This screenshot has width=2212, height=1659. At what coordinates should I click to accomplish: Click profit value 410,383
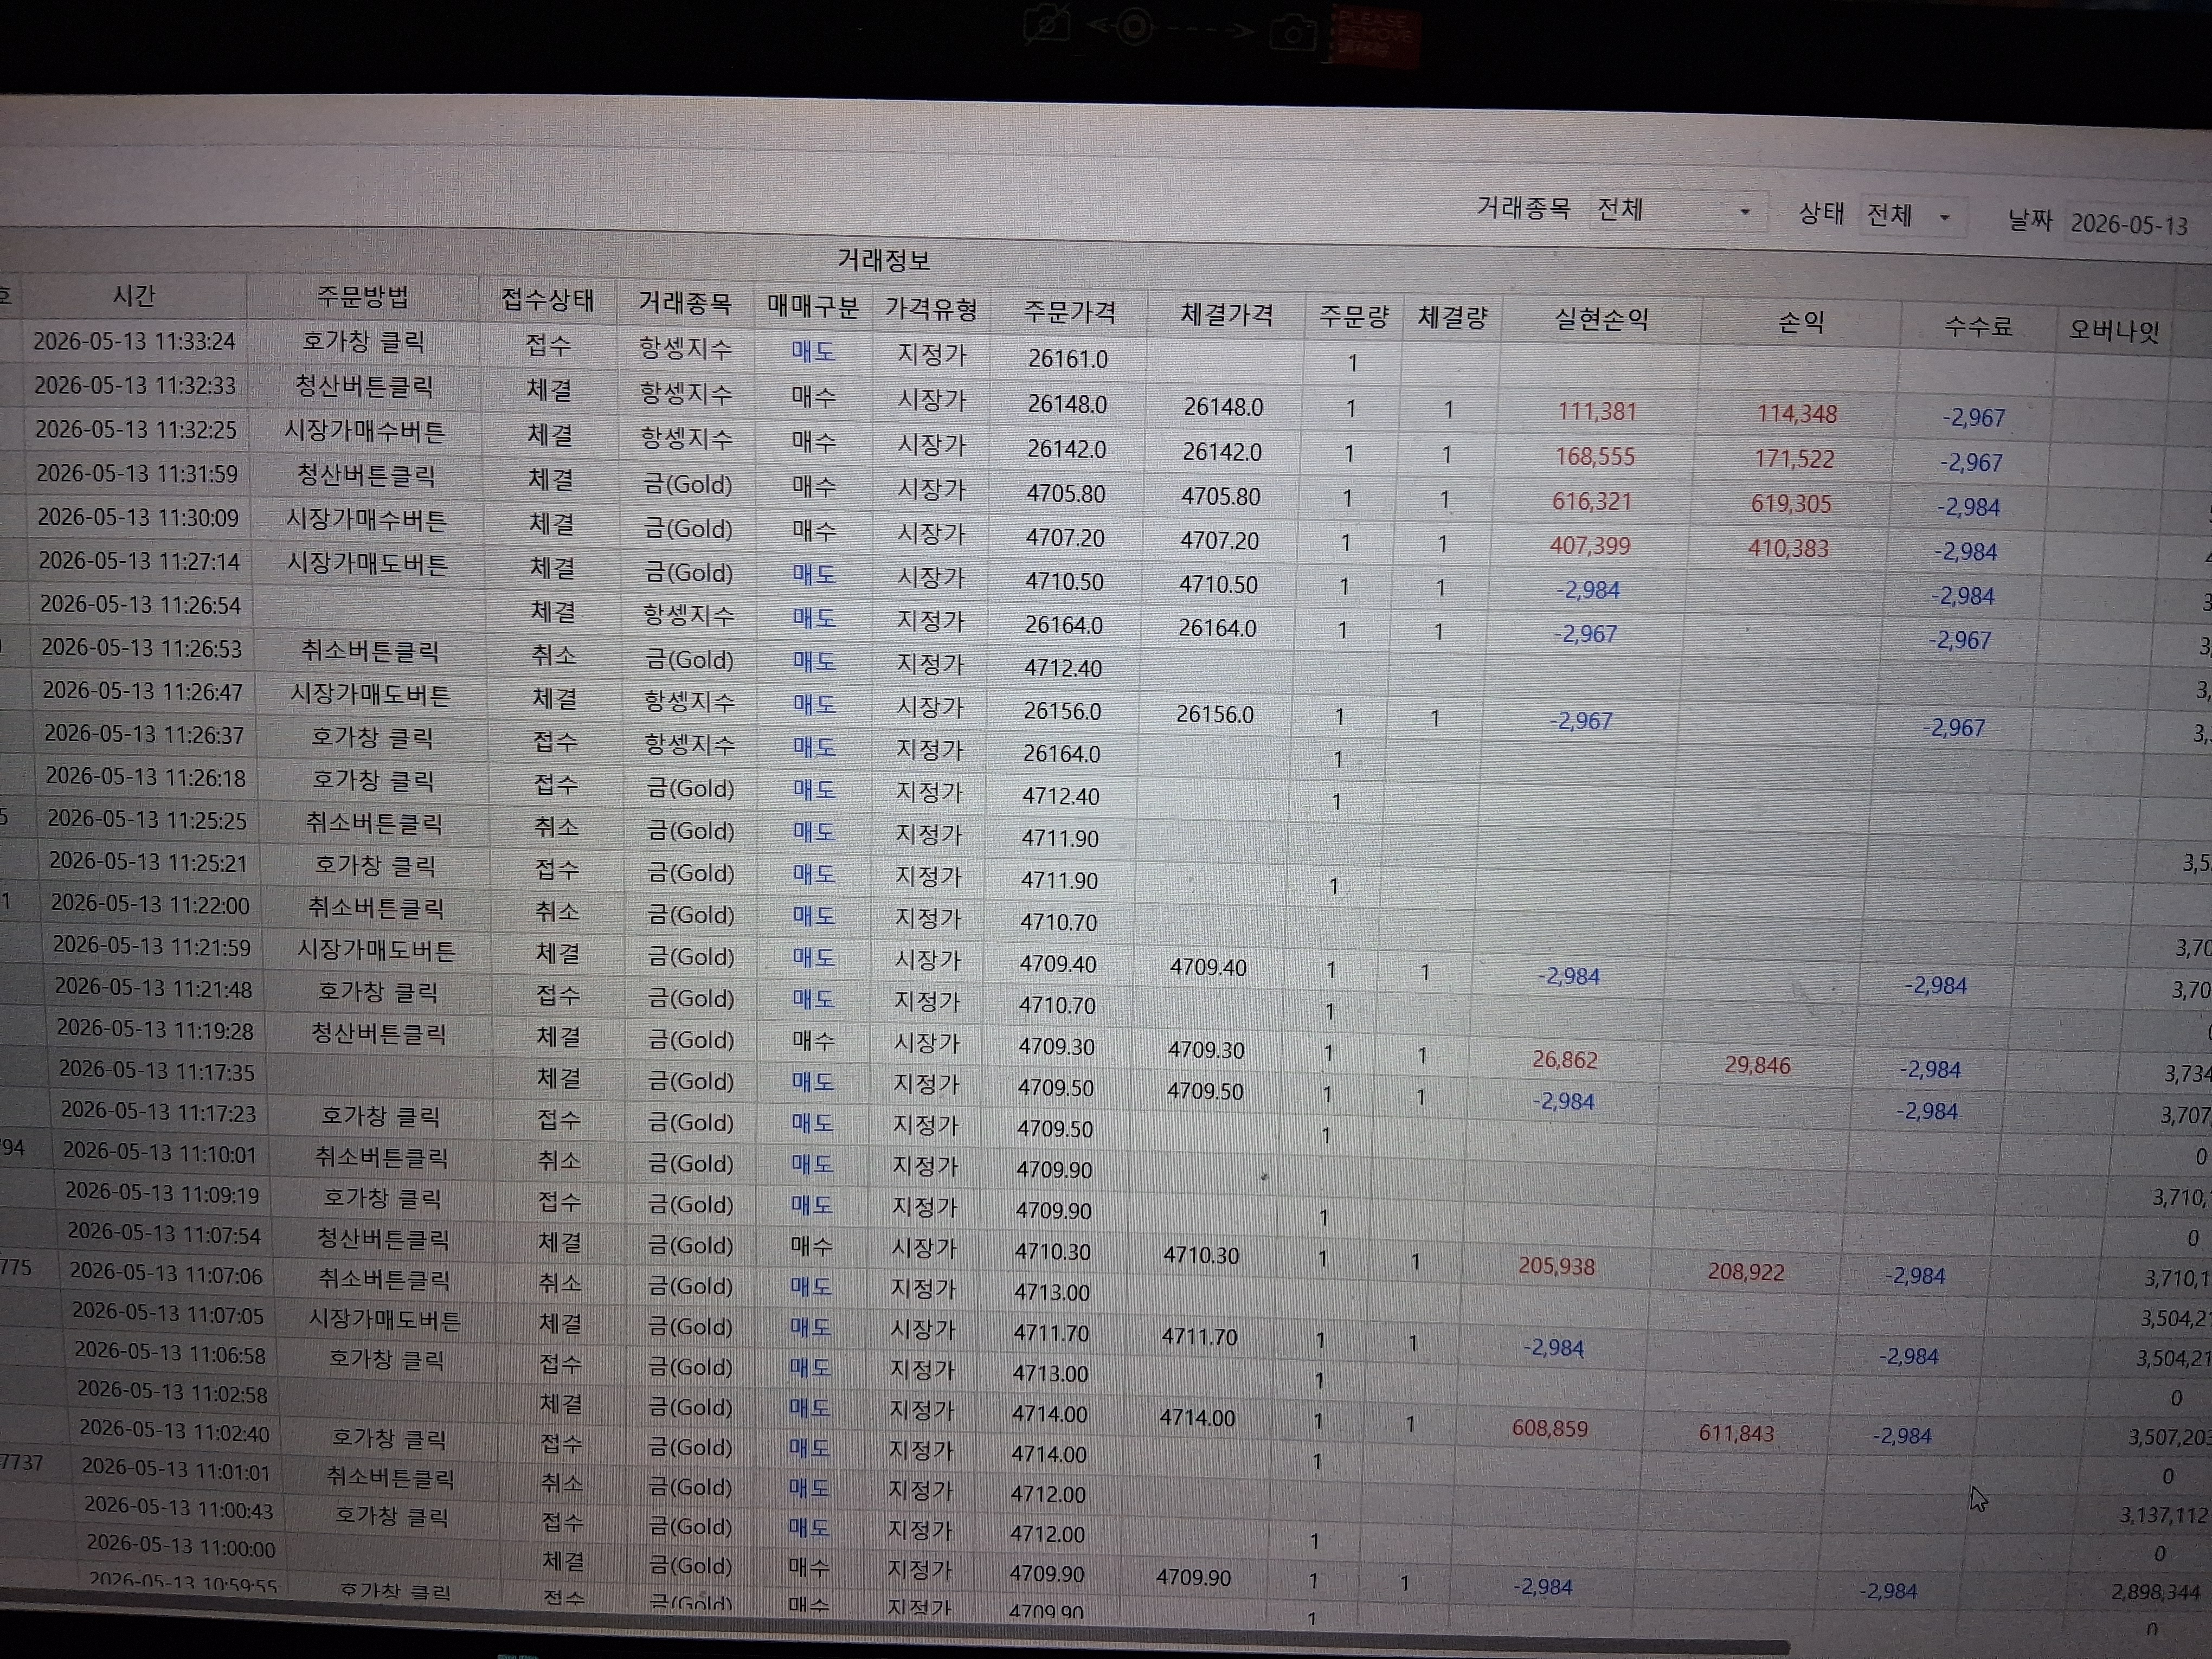1788,548
